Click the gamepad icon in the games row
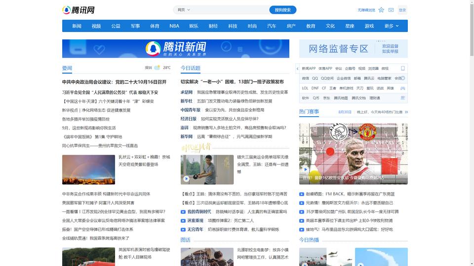 click(403, 88)
